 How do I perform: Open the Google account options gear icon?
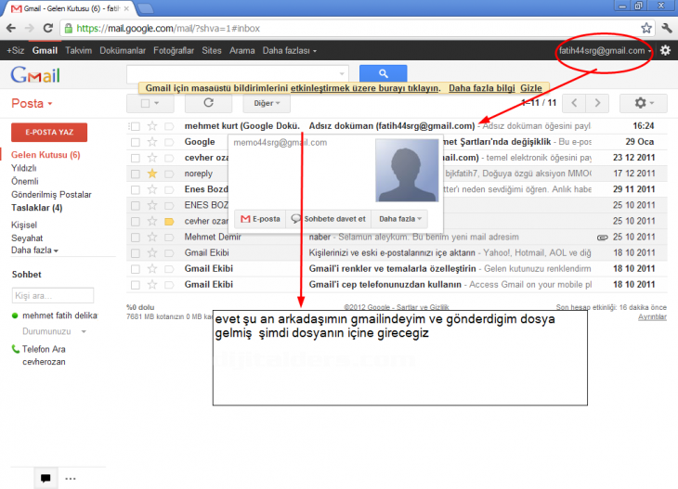tap(665, 50)
